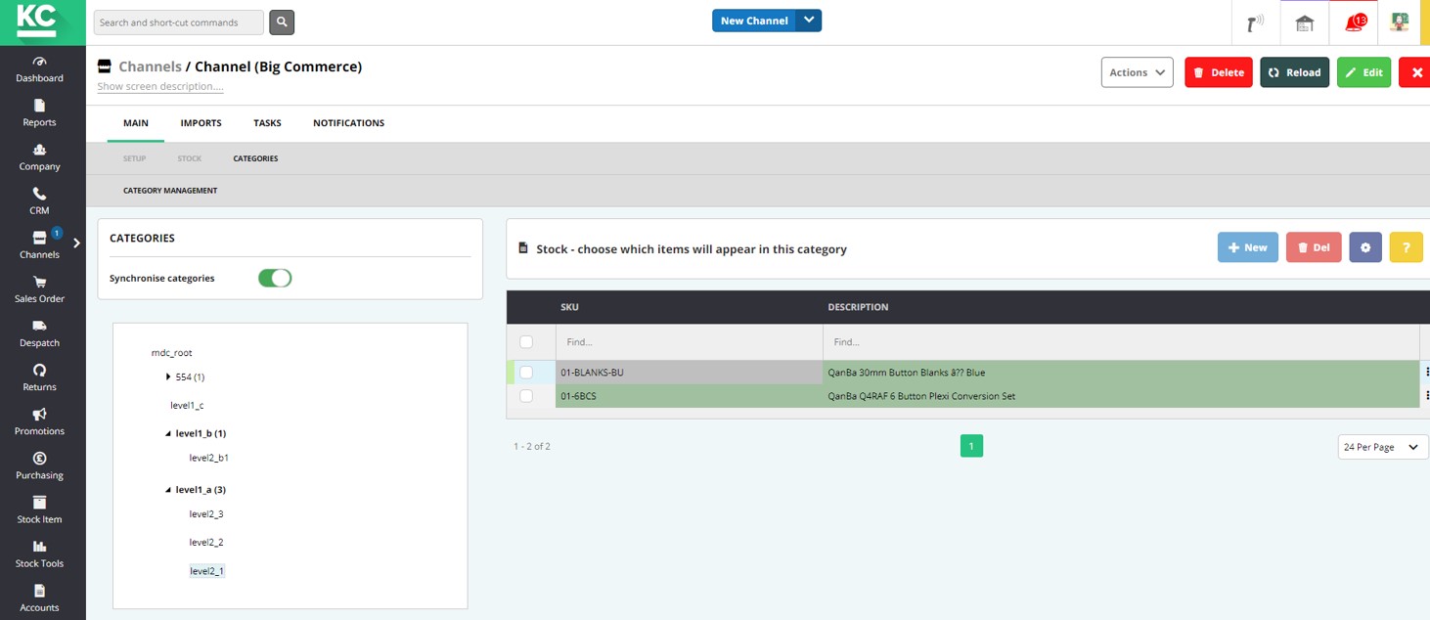Open CRM from the sidebar

pos(39,200)
